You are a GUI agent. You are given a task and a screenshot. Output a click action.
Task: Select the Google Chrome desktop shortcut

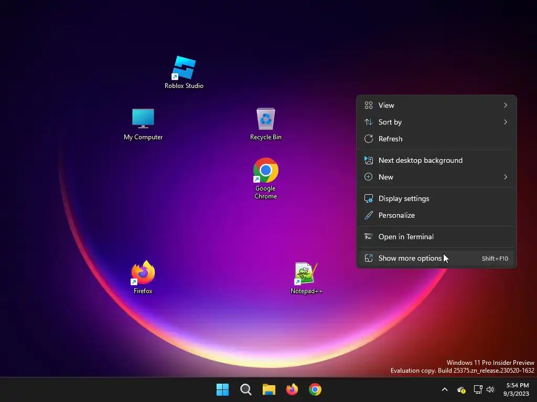pyautogui.click(x=266, y=178)
